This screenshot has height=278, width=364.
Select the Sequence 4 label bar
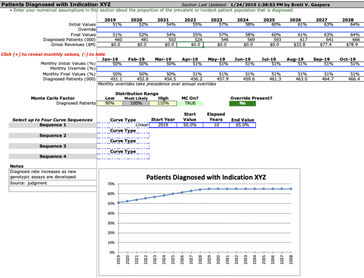point(53,156)
